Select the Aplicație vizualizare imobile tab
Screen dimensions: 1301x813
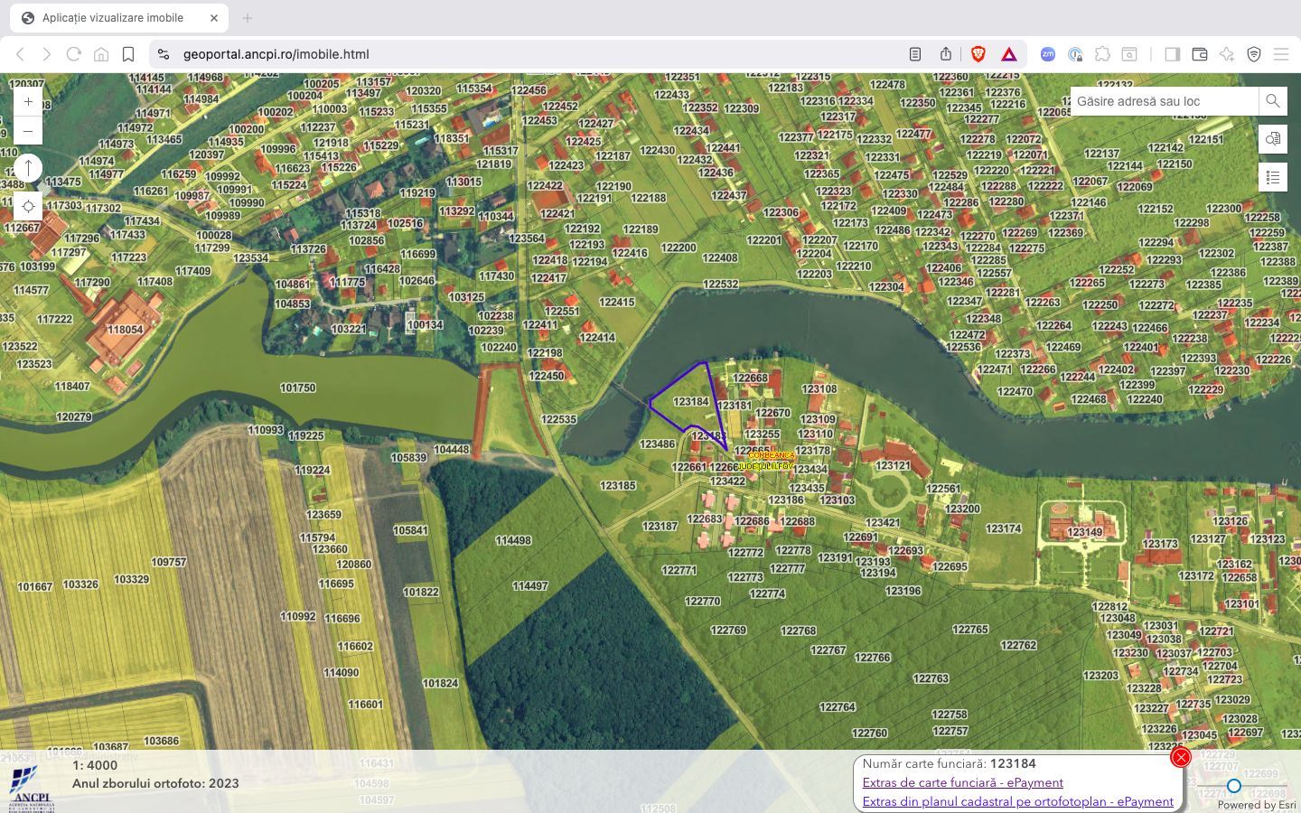click(113, 18)
